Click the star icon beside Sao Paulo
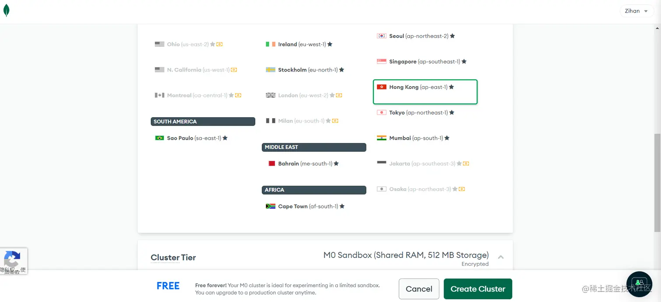Screen dimensions: 661x302 [225, 138]
